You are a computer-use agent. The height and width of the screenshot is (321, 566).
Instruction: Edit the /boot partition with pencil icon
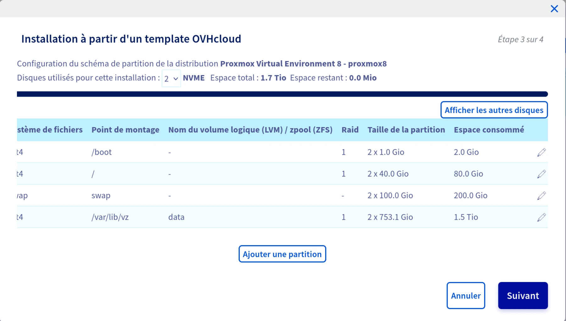pos(541,152)
